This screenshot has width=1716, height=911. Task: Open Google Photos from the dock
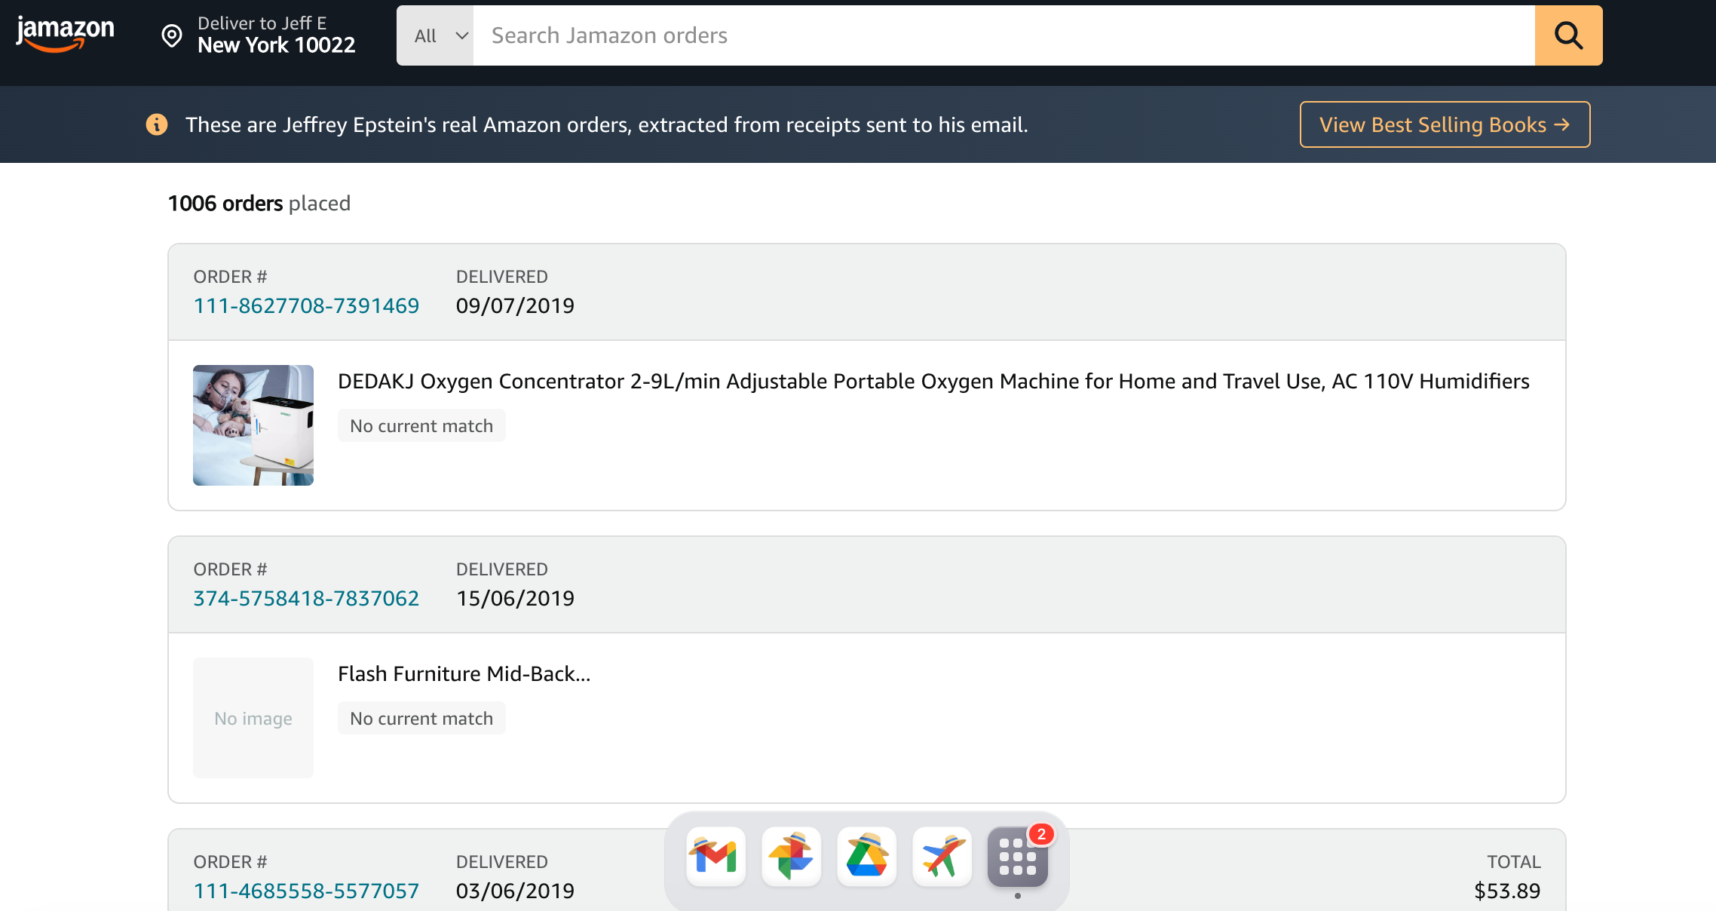791,857
